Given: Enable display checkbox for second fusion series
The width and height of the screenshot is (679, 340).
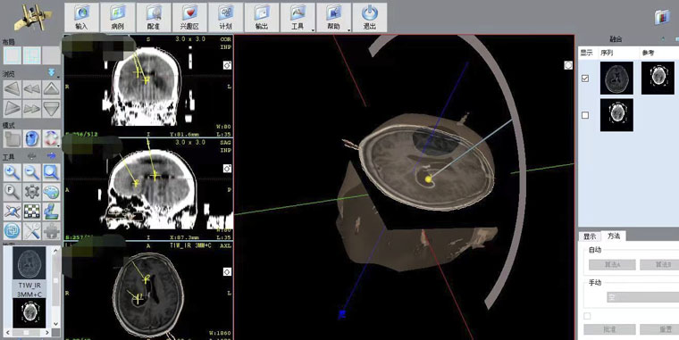Looking at the screenshot, I should (585, 115).
